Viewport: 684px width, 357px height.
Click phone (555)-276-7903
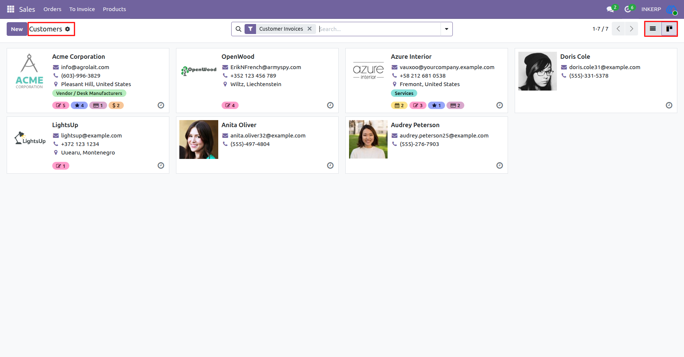click(419, 144)
